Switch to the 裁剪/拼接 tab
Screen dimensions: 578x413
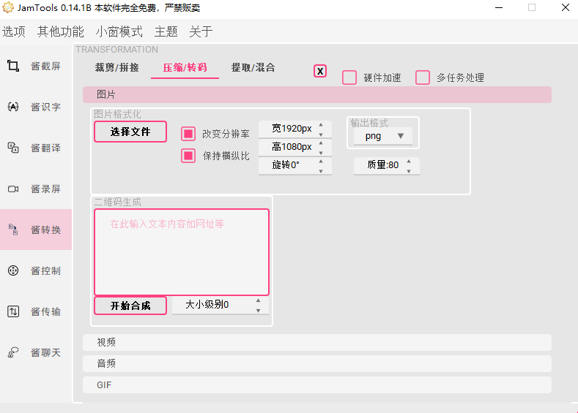tap(117, 68)
